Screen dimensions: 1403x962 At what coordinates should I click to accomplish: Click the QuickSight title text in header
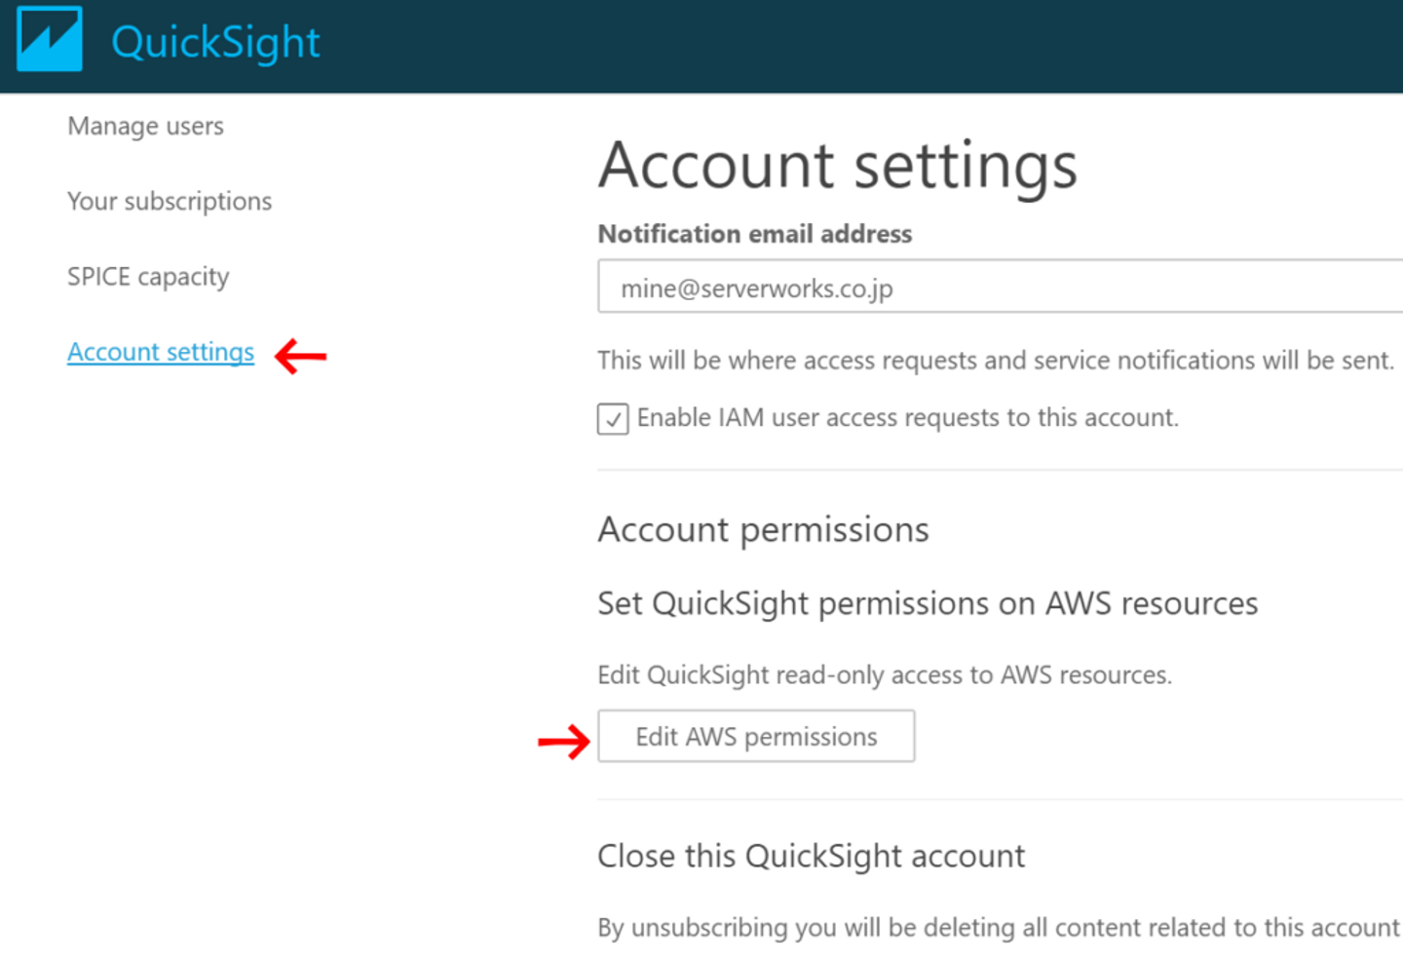pyautogui.click(x=215, y=42)
